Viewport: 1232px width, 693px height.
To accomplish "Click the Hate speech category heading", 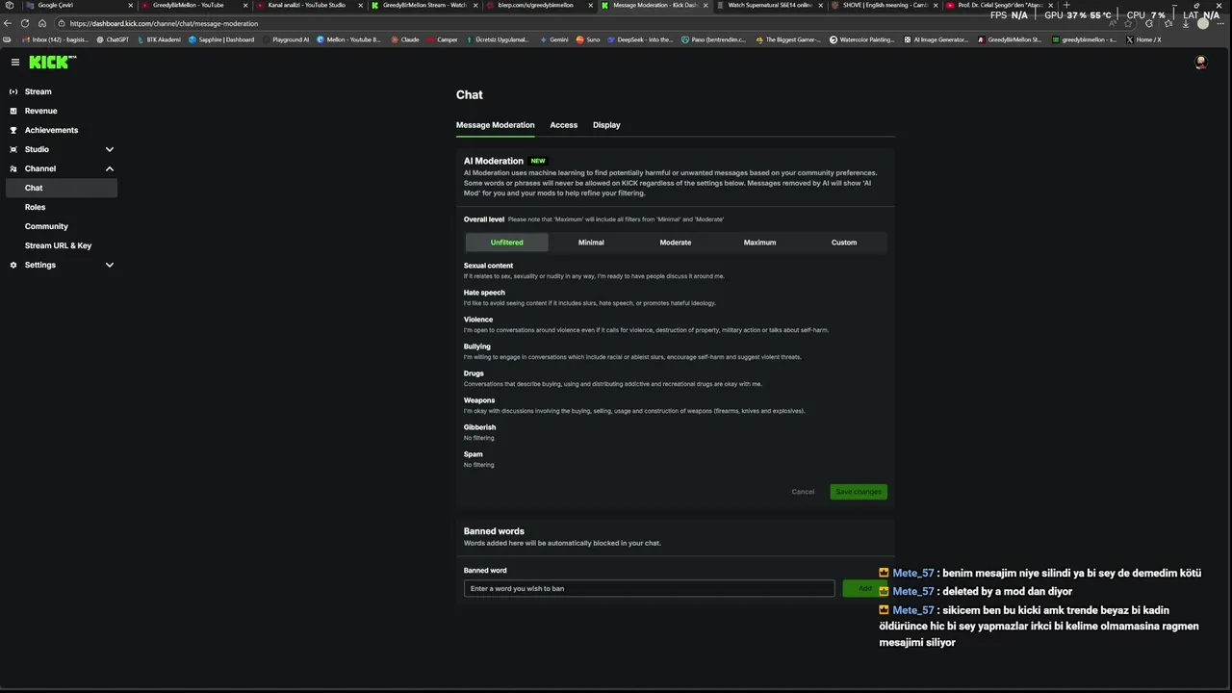I will click(484, 293).
